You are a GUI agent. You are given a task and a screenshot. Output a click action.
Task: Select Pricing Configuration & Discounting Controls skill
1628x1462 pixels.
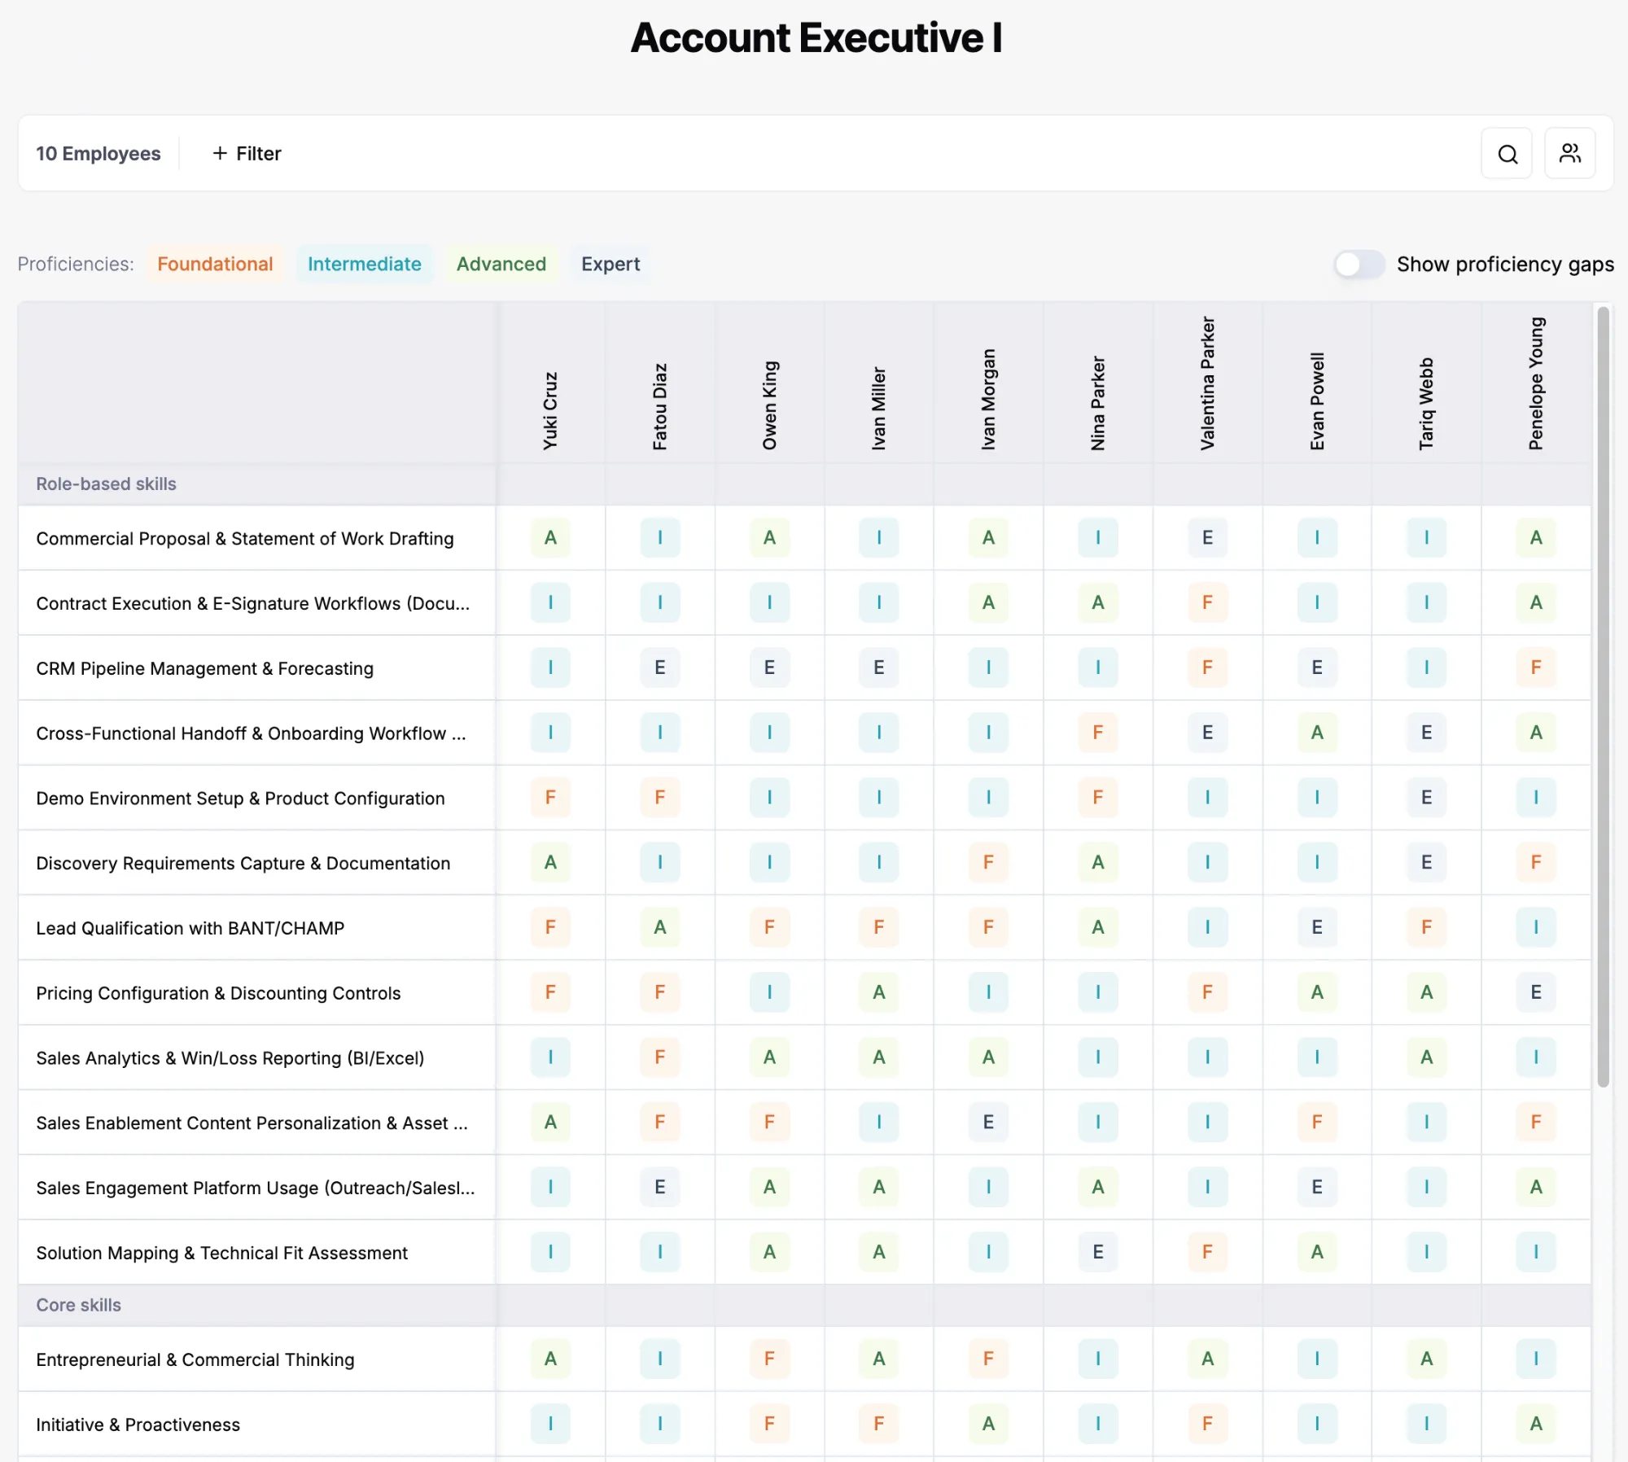click(x=218, y=994)
